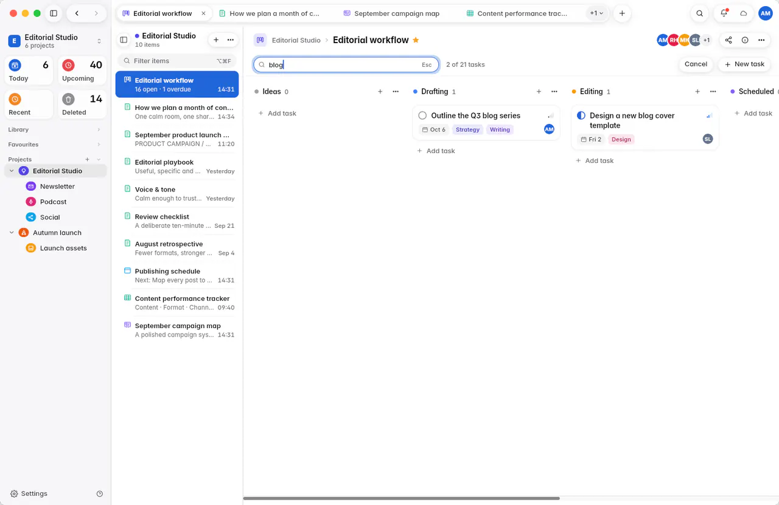Viewport: 779px width, 505px height.
Task: Open Settings in the sidebar
Action: tap(29, 494)
